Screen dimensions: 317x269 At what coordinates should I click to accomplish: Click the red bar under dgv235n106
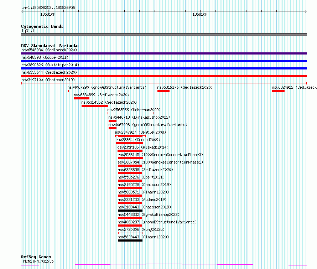[x=130, y=151]
